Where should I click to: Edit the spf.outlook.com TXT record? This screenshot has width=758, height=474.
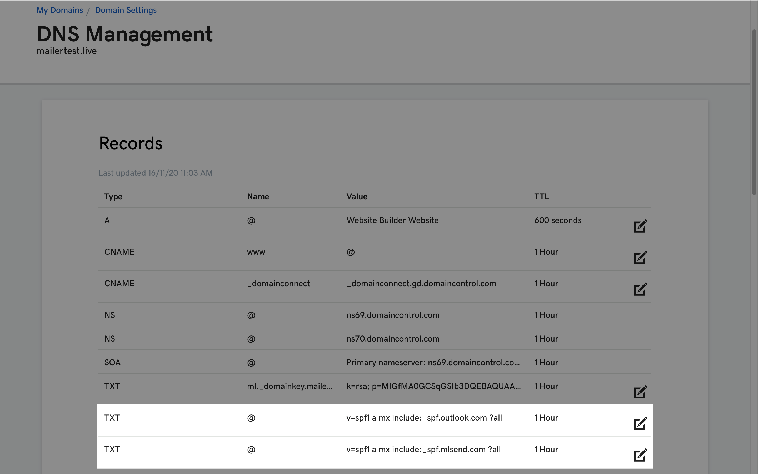point(640,423)
